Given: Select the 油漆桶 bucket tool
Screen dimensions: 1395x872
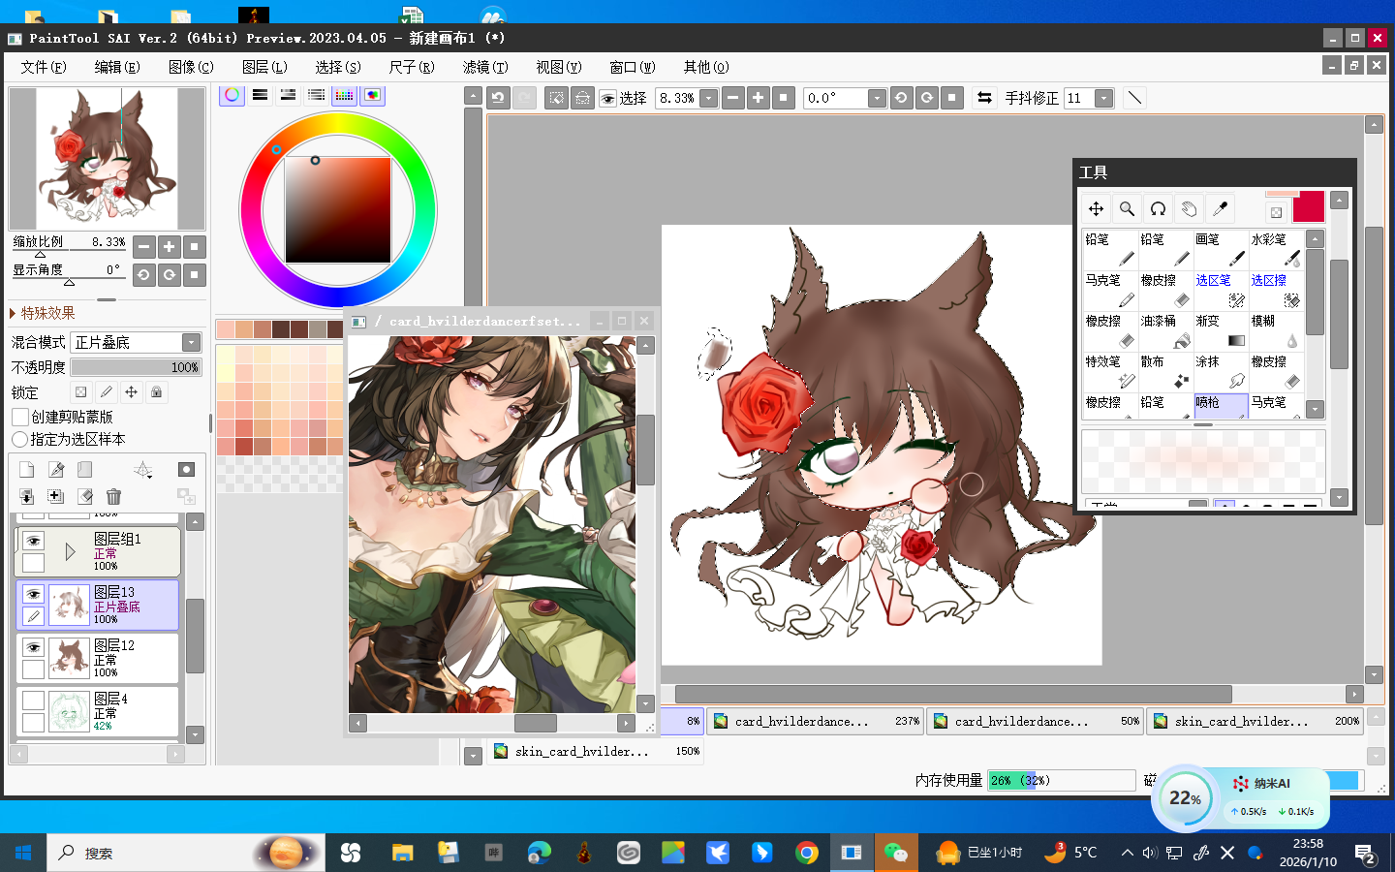Looking at the screenshot, I should pyautogui.click(x=1165, y=330).
